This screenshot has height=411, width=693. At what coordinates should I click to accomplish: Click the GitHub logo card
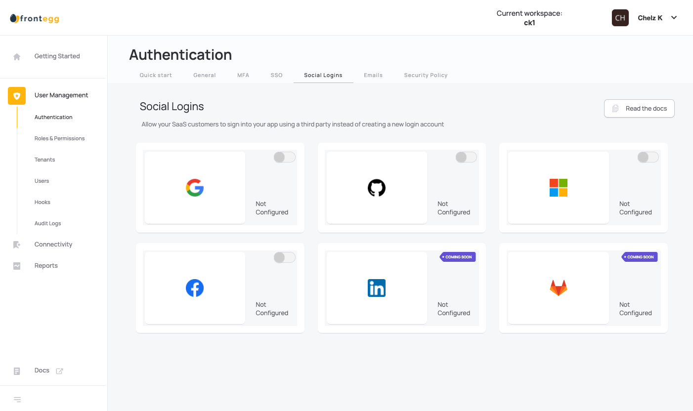377,188
